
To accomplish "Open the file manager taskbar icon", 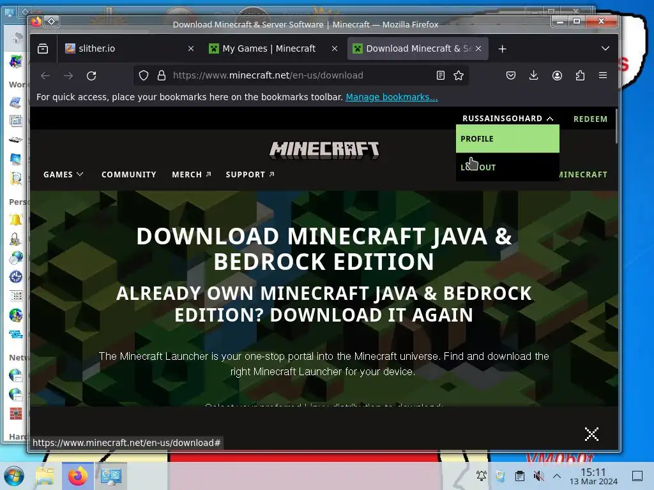I will click(x=45, y=476).
